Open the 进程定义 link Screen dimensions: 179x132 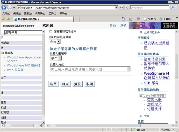(154, 104)
